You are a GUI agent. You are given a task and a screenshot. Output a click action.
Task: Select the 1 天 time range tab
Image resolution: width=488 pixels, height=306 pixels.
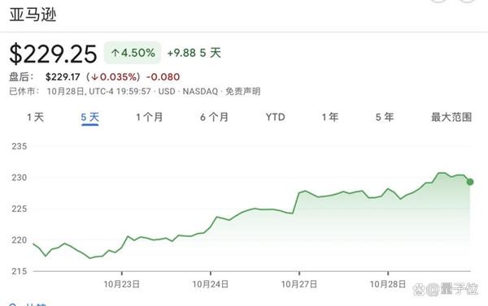point(35,117)
